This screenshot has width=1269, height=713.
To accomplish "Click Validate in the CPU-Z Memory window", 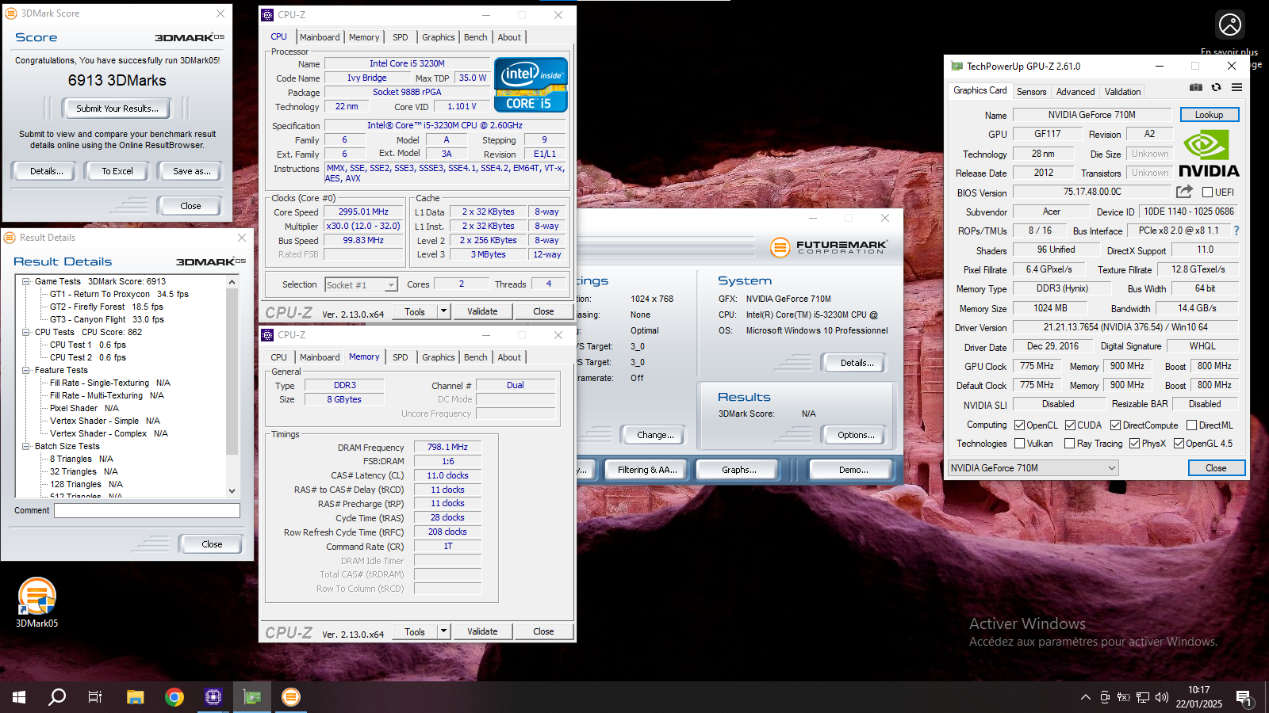I will [x=482, y=631].
